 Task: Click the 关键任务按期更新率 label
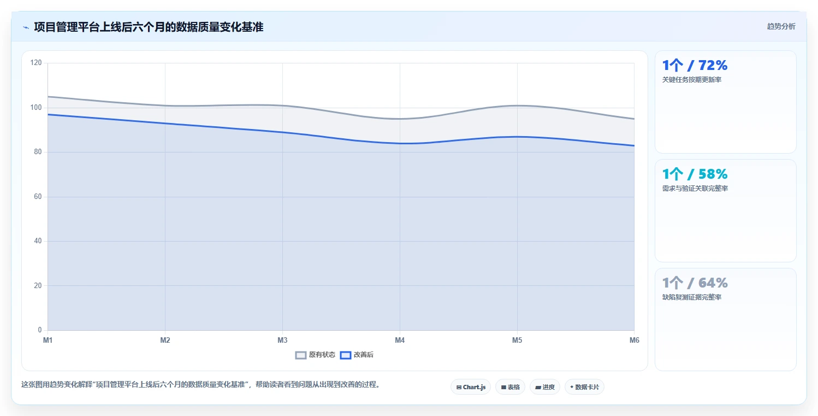(692, 80)
